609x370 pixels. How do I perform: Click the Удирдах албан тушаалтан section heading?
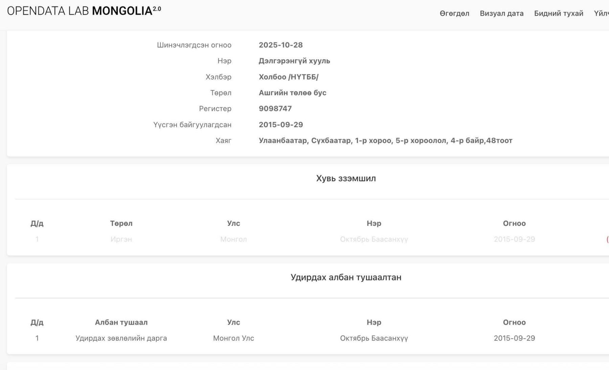click(346, 277)
